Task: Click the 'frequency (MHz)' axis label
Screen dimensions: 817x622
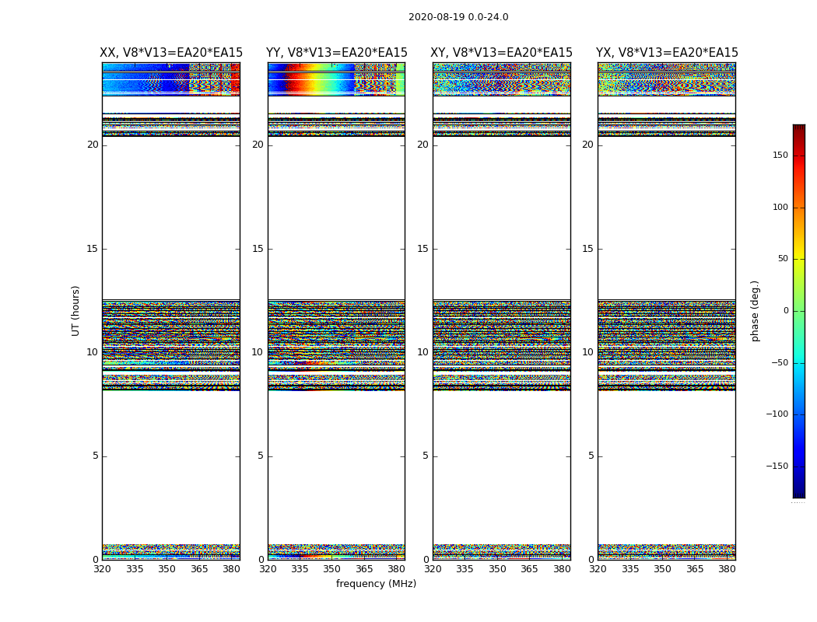Action: pyautogui.click(x=376, y=583)
